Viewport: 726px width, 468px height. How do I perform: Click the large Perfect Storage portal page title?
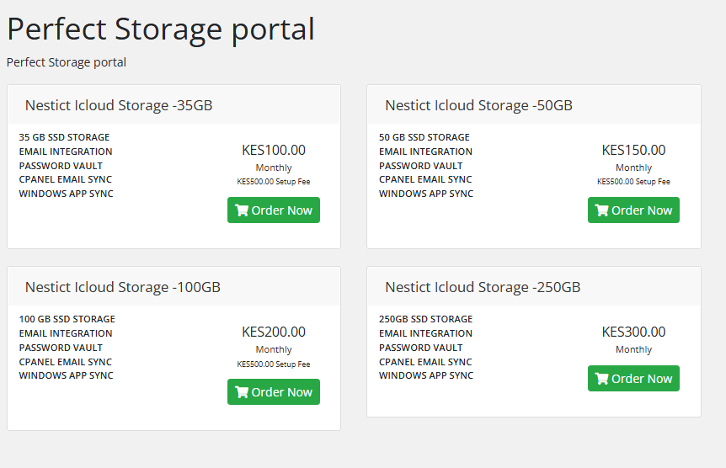[161, 29]
